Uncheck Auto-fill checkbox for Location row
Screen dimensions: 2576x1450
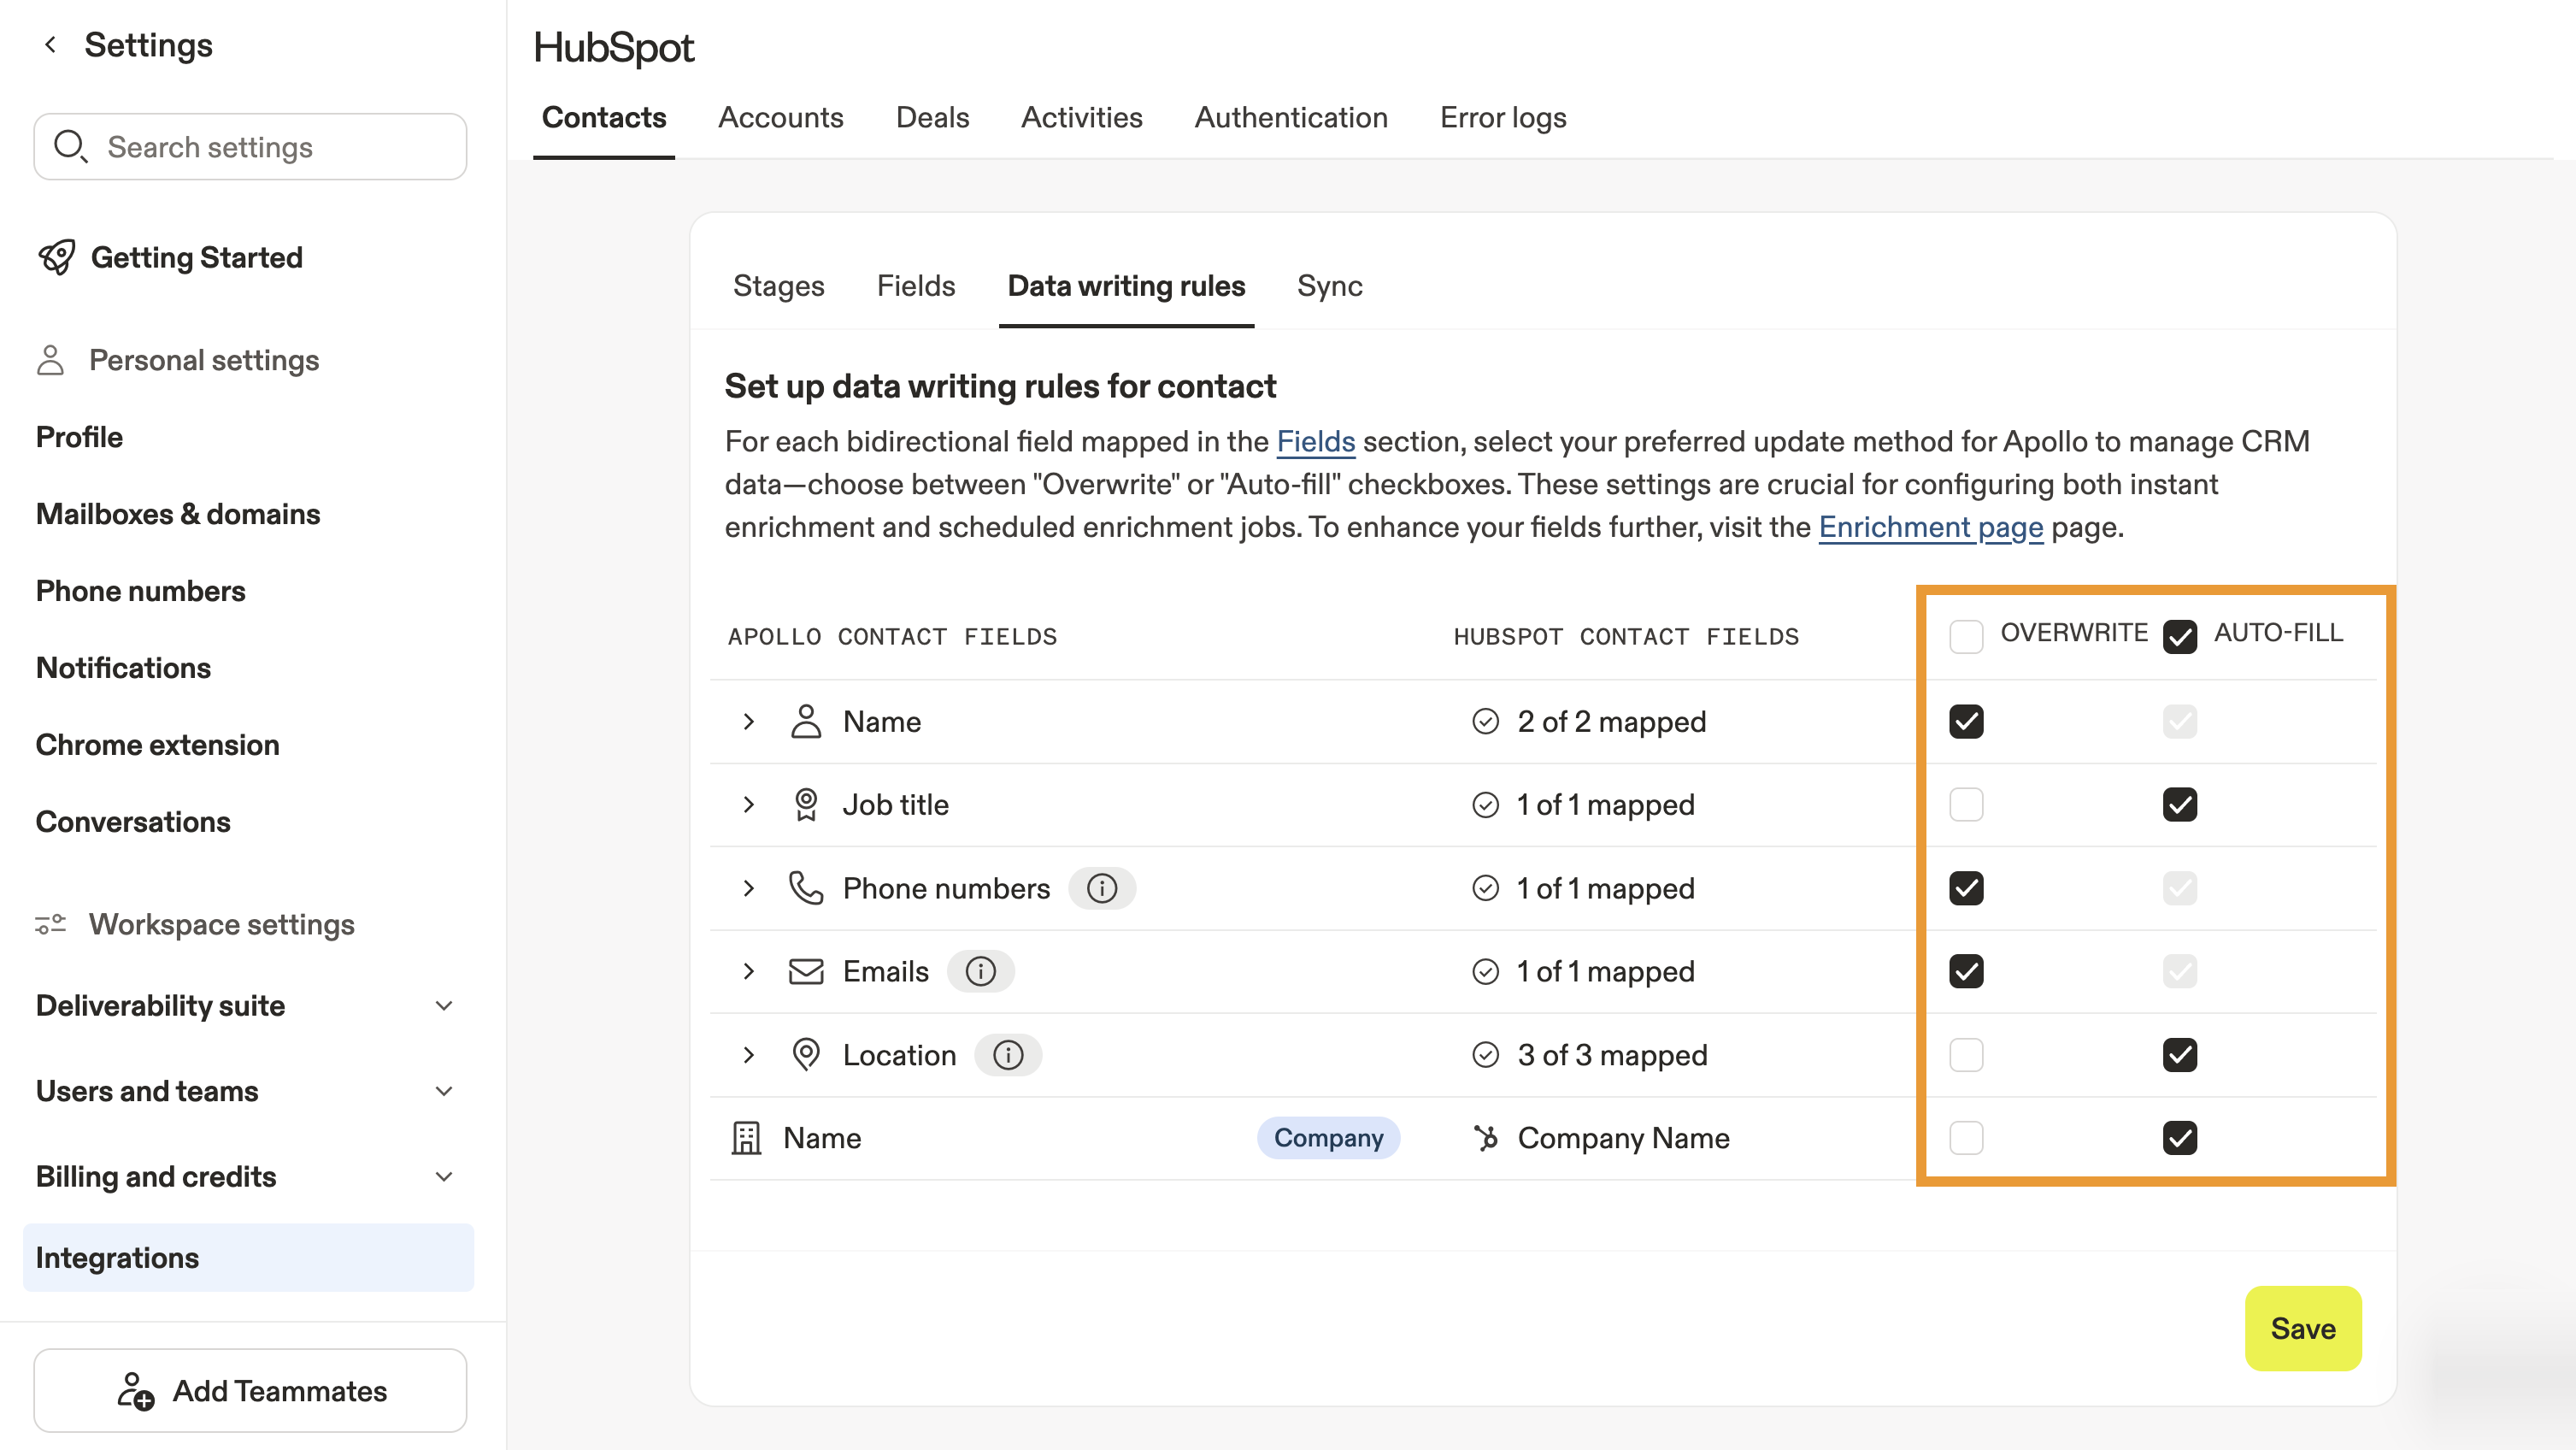(x=2179, y=1055)
